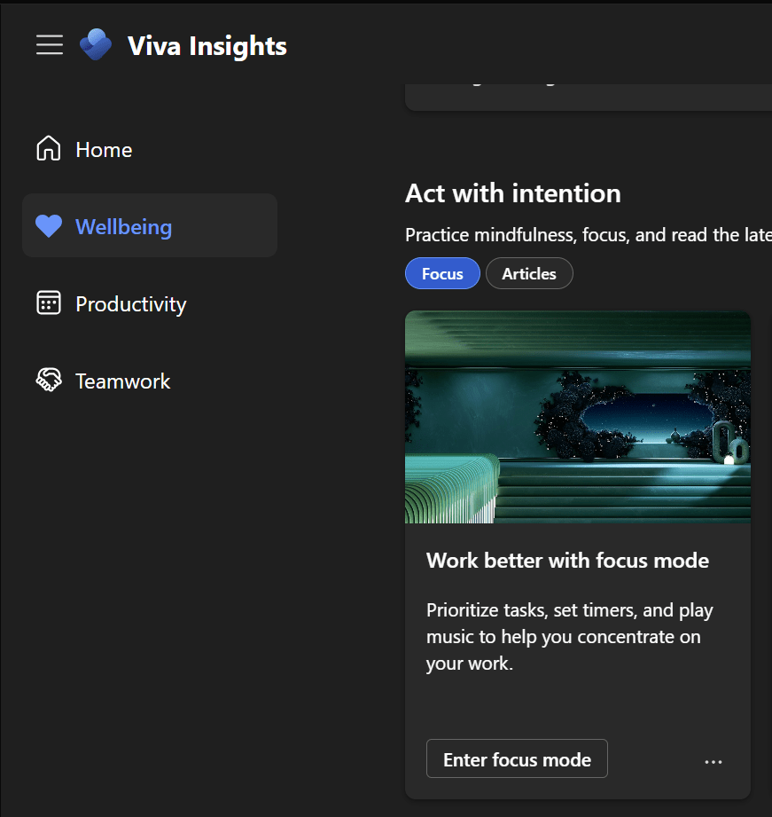Viewport: 772px width, 817px height.
Task: Select the Wellbeing text label in sidebar
Action: 124,227
